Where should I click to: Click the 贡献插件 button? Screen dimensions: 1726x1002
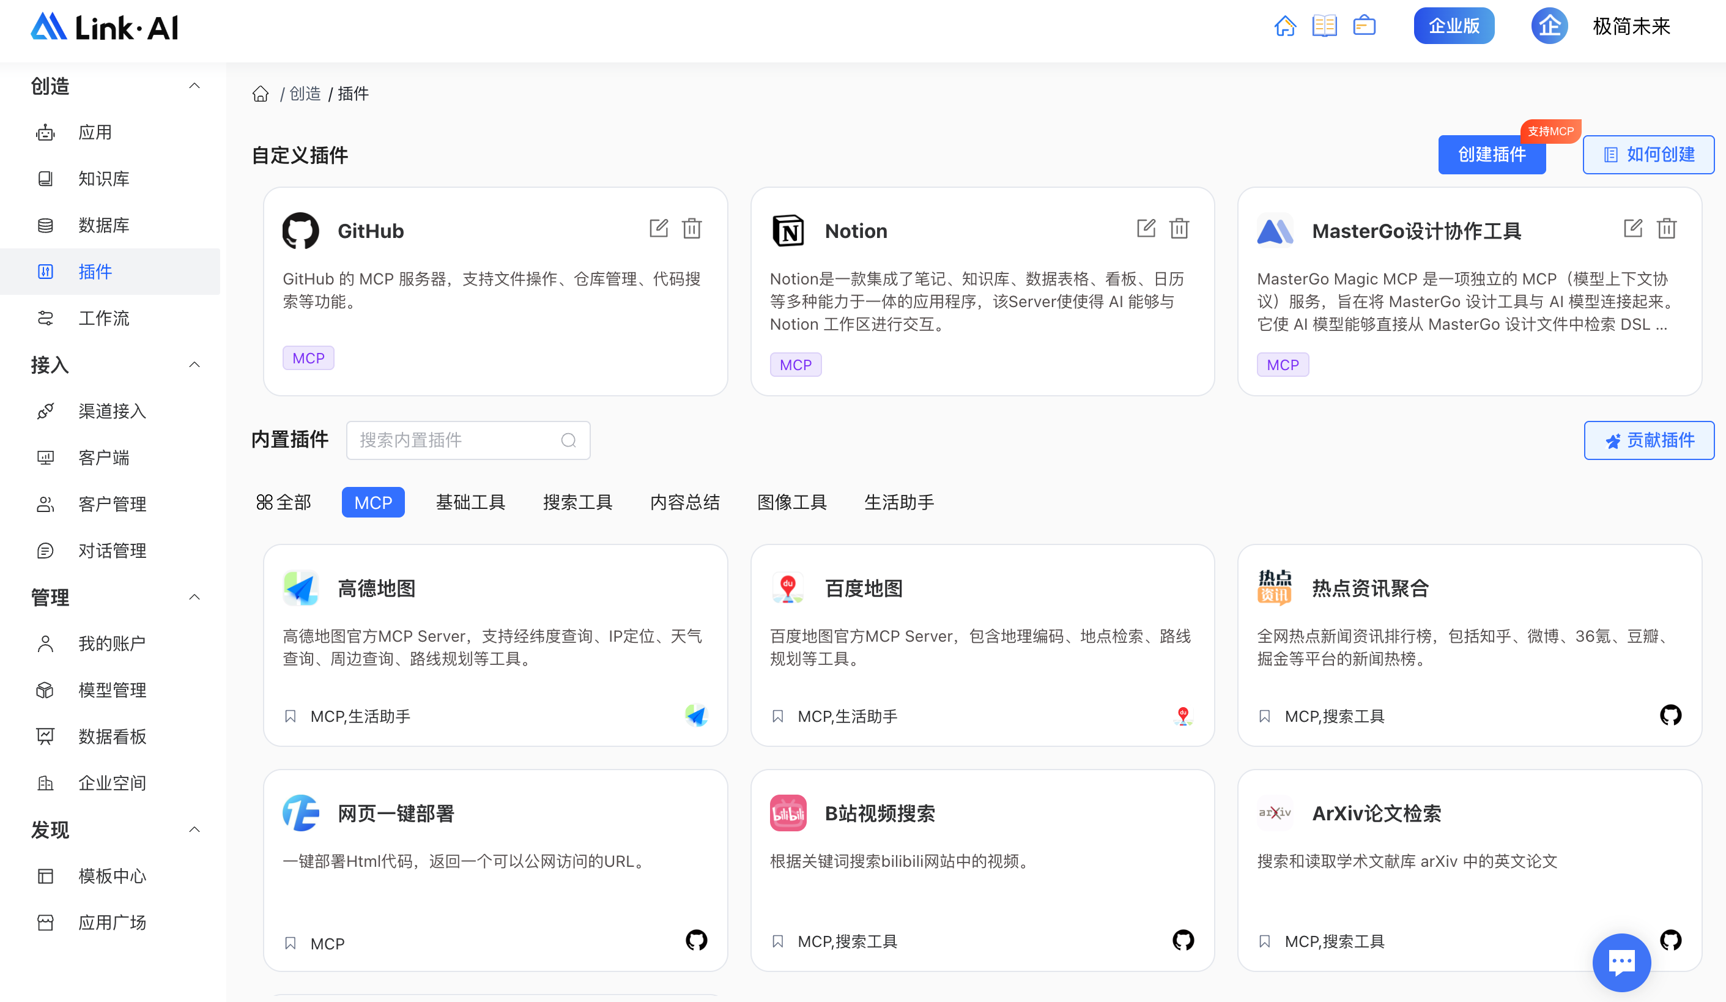pos(1650,440)
